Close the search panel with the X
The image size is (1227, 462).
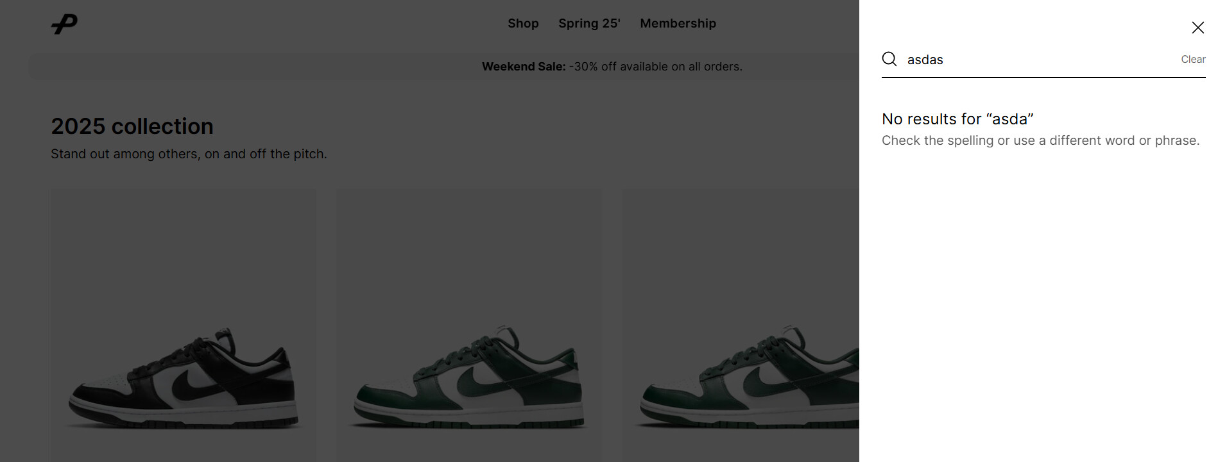pos(1197,28)
